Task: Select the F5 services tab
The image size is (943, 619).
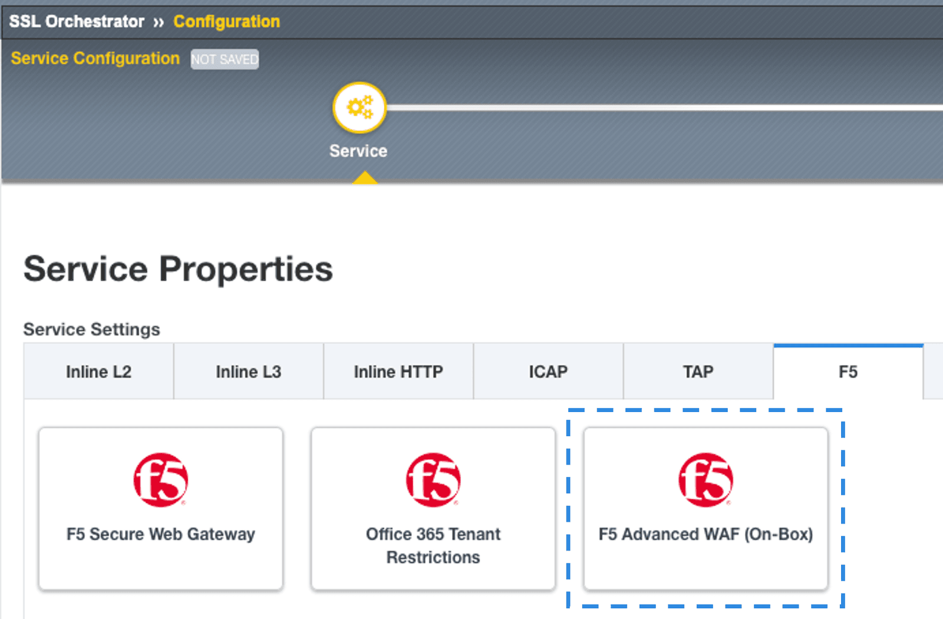Action: click(x=848, y=371)
